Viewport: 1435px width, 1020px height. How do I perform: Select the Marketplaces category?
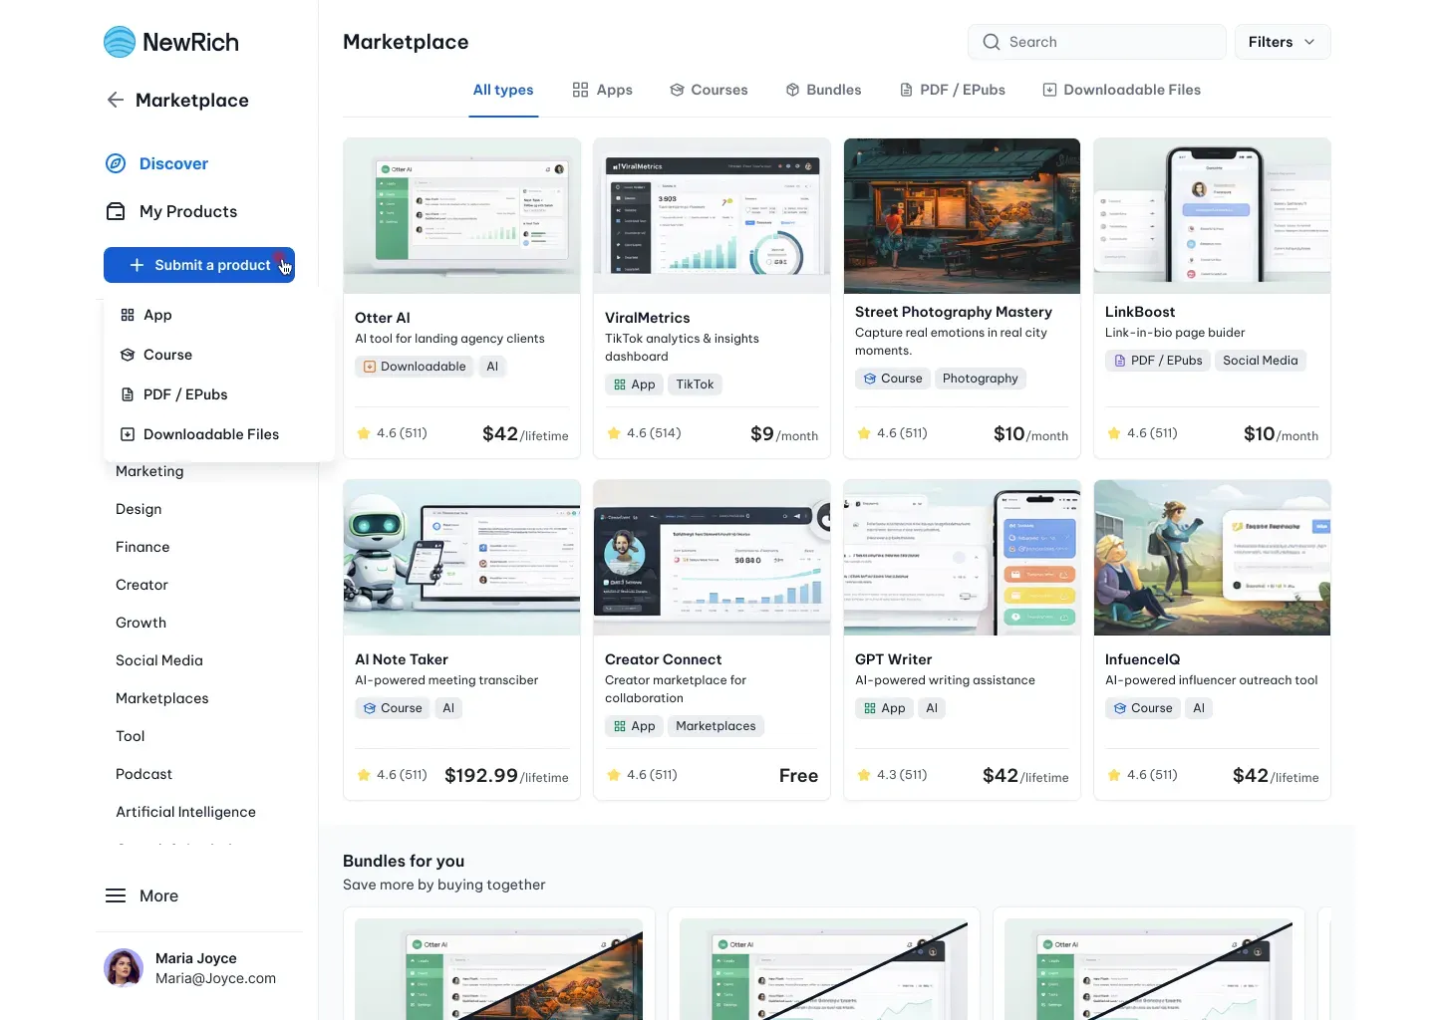[x=162, y=698]
